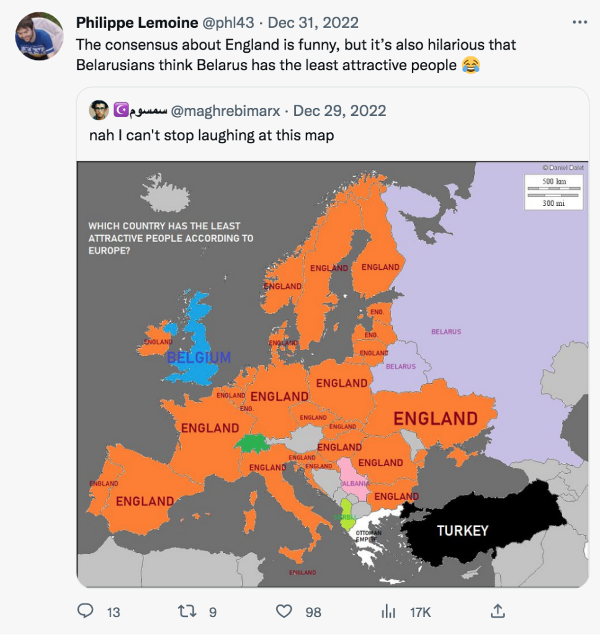Click the quoted tweet text about the map
Image resolution: width=600 pixels, height=635 pixels.
tap(212, 135)
